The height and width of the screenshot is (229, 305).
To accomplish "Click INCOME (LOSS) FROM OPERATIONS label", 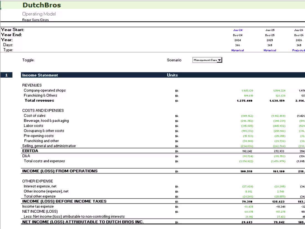I will point(60,171).
